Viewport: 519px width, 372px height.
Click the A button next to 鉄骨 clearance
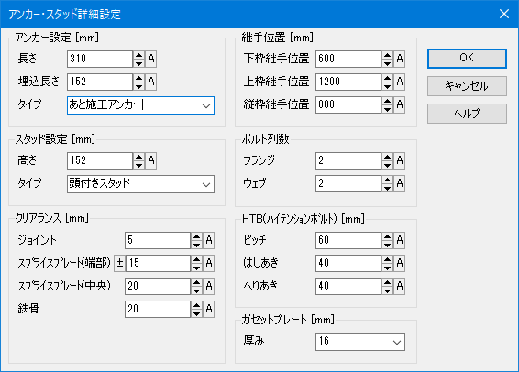coord(209,309)
